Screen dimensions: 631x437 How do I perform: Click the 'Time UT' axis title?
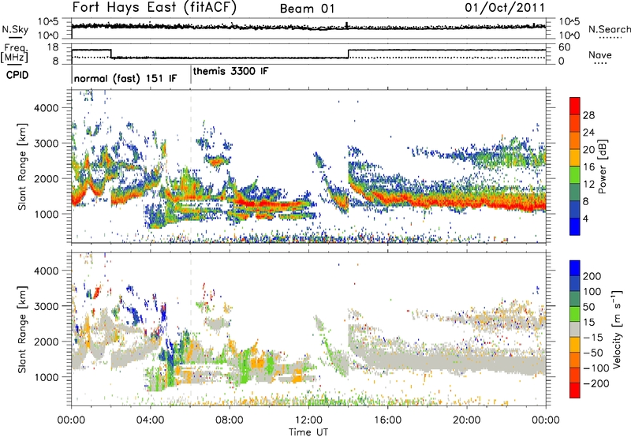[x=308, y=431]
